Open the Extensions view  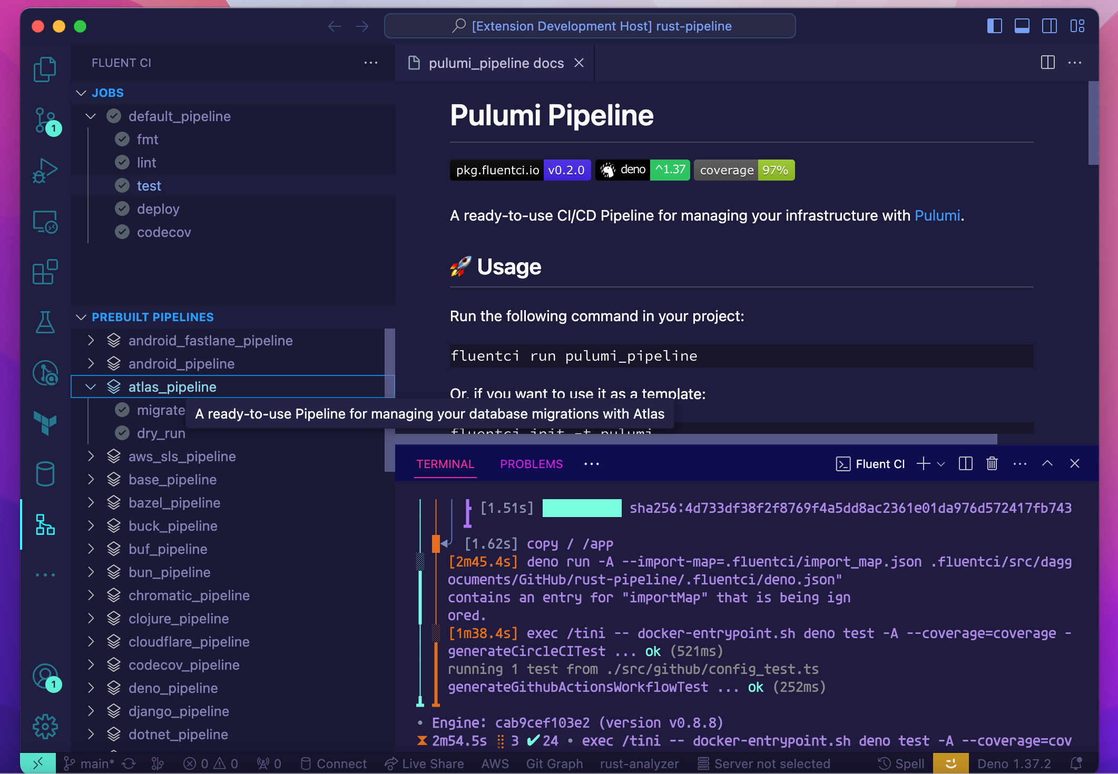pos(45,272)
